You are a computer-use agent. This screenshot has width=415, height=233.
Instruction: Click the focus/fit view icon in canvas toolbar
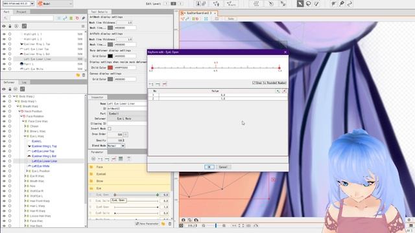tap(206, 19)
